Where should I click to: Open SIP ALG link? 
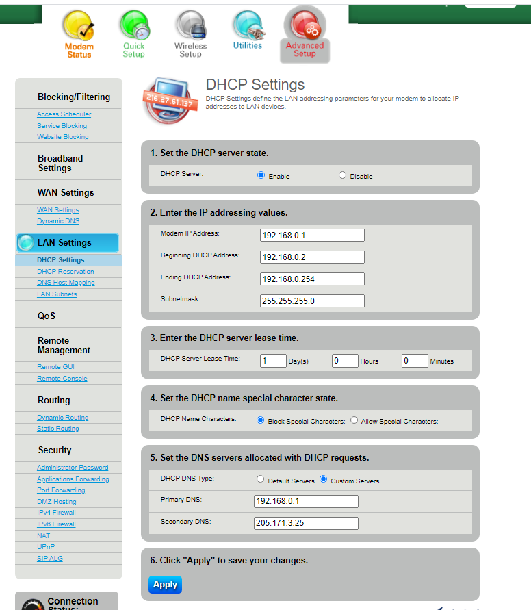click(x=50, y=558)
